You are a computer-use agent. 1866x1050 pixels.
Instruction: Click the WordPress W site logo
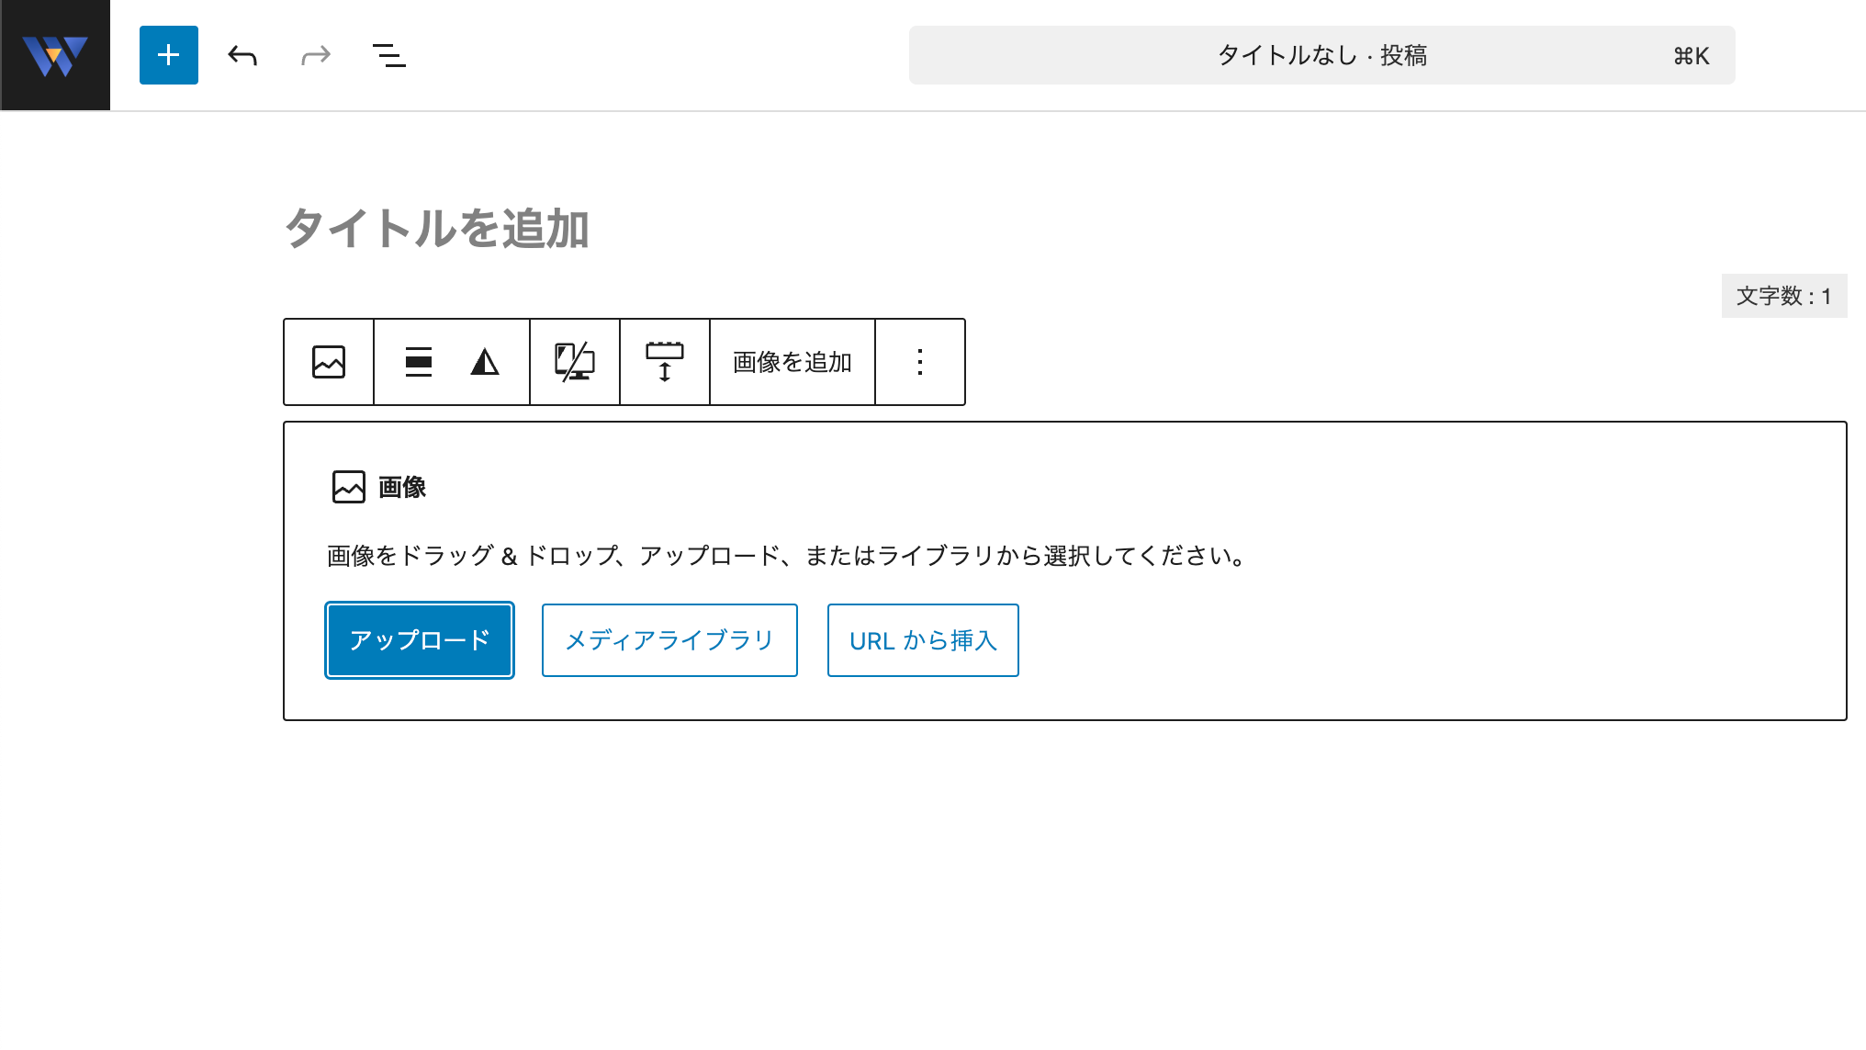[55, 55]
